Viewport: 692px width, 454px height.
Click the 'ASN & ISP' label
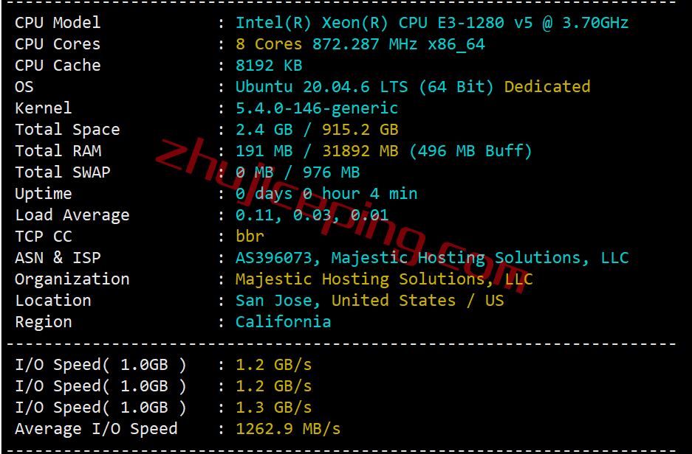[58, 258]
